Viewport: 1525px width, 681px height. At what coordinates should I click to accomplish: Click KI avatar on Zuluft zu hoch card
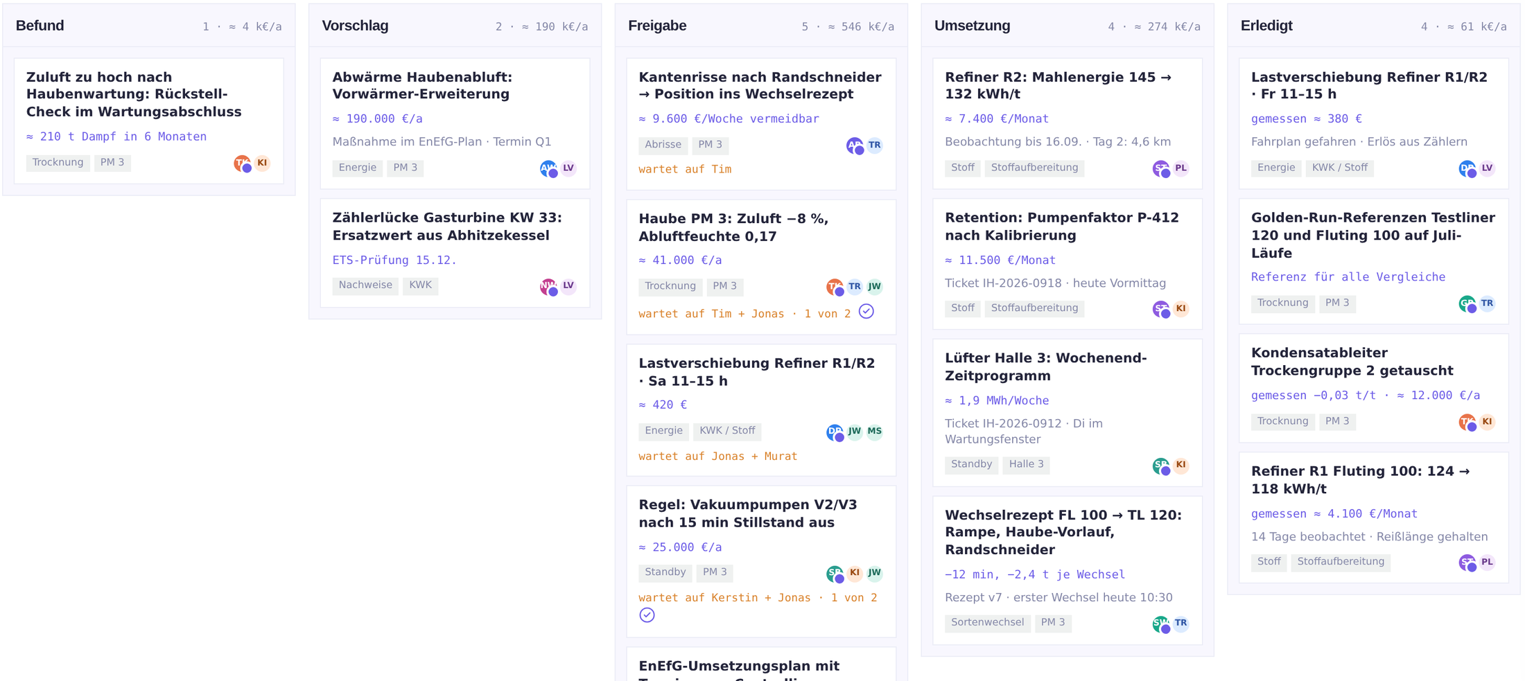[x=262, y=163]
